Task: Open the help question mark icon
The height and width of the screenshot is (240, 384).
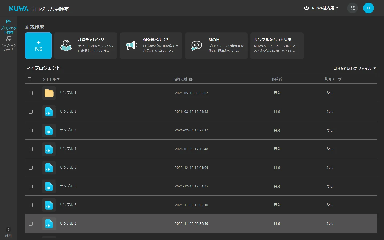Action: tap(9, 230)
